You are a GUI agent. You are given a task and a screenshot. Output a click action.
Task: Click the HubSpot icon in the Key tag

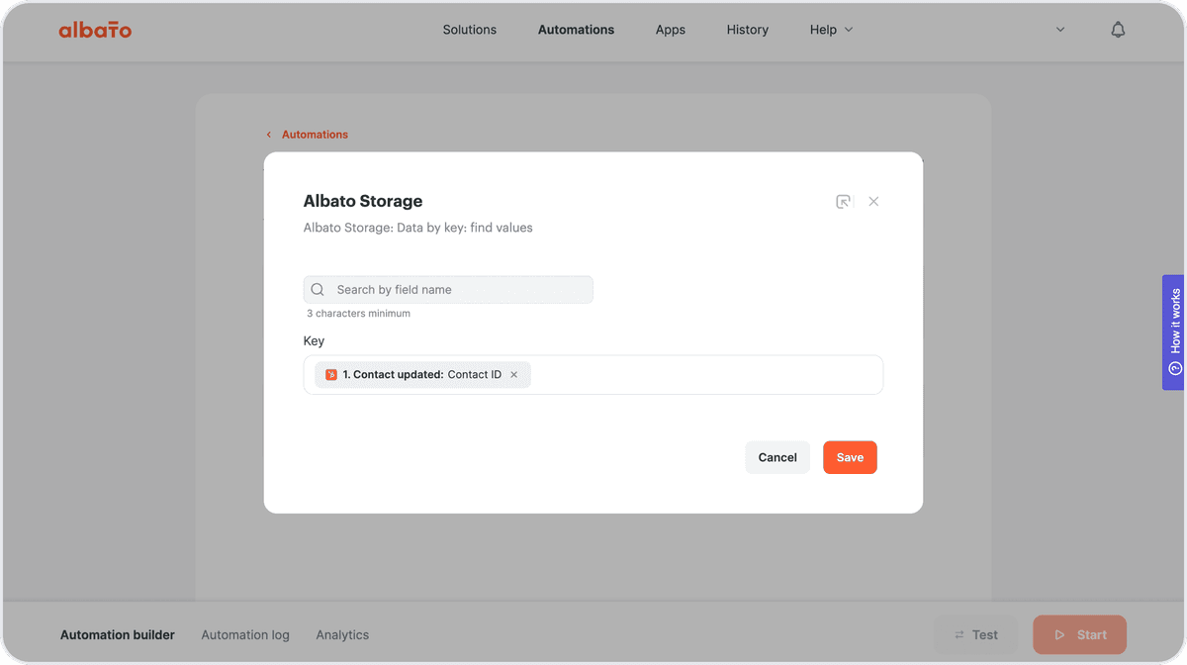[331, 375]
